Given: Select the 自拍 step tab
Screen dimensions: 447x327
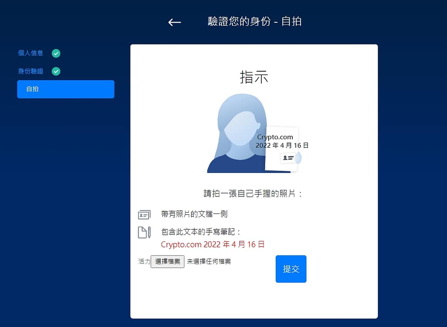Looking at the screenshot, I should [66, 89].
